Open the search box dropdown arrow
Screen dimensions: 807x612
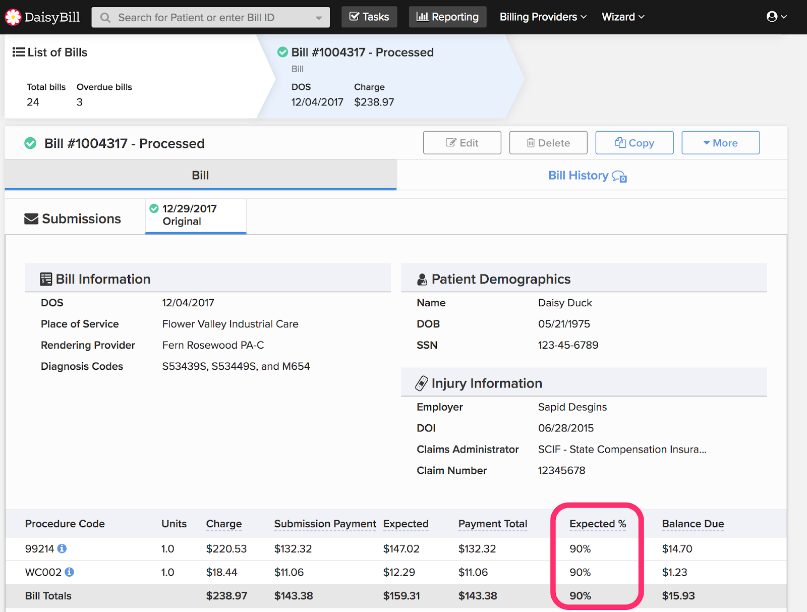(319, 18)
